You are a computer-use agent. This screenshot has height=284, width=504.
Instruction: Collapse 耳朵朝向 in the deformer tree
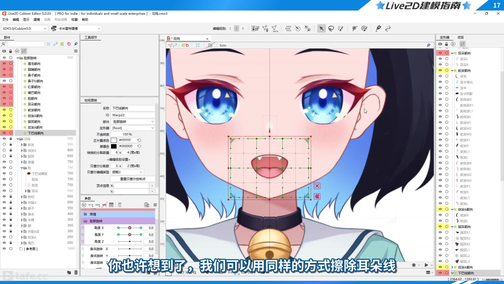tap(452, 53)
